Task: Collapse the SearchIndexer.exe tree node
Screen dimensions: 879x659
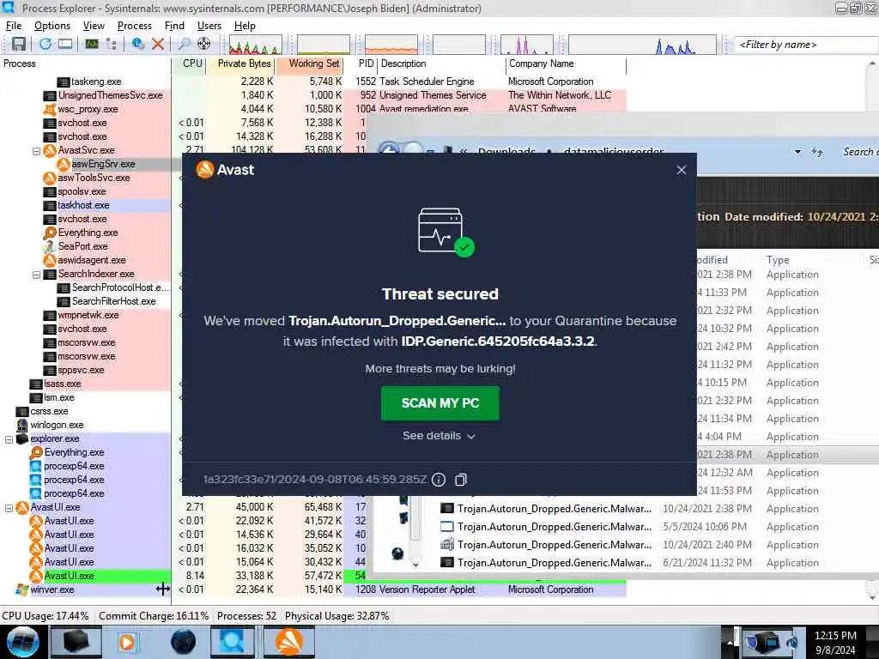Action: tap(36, 275)
